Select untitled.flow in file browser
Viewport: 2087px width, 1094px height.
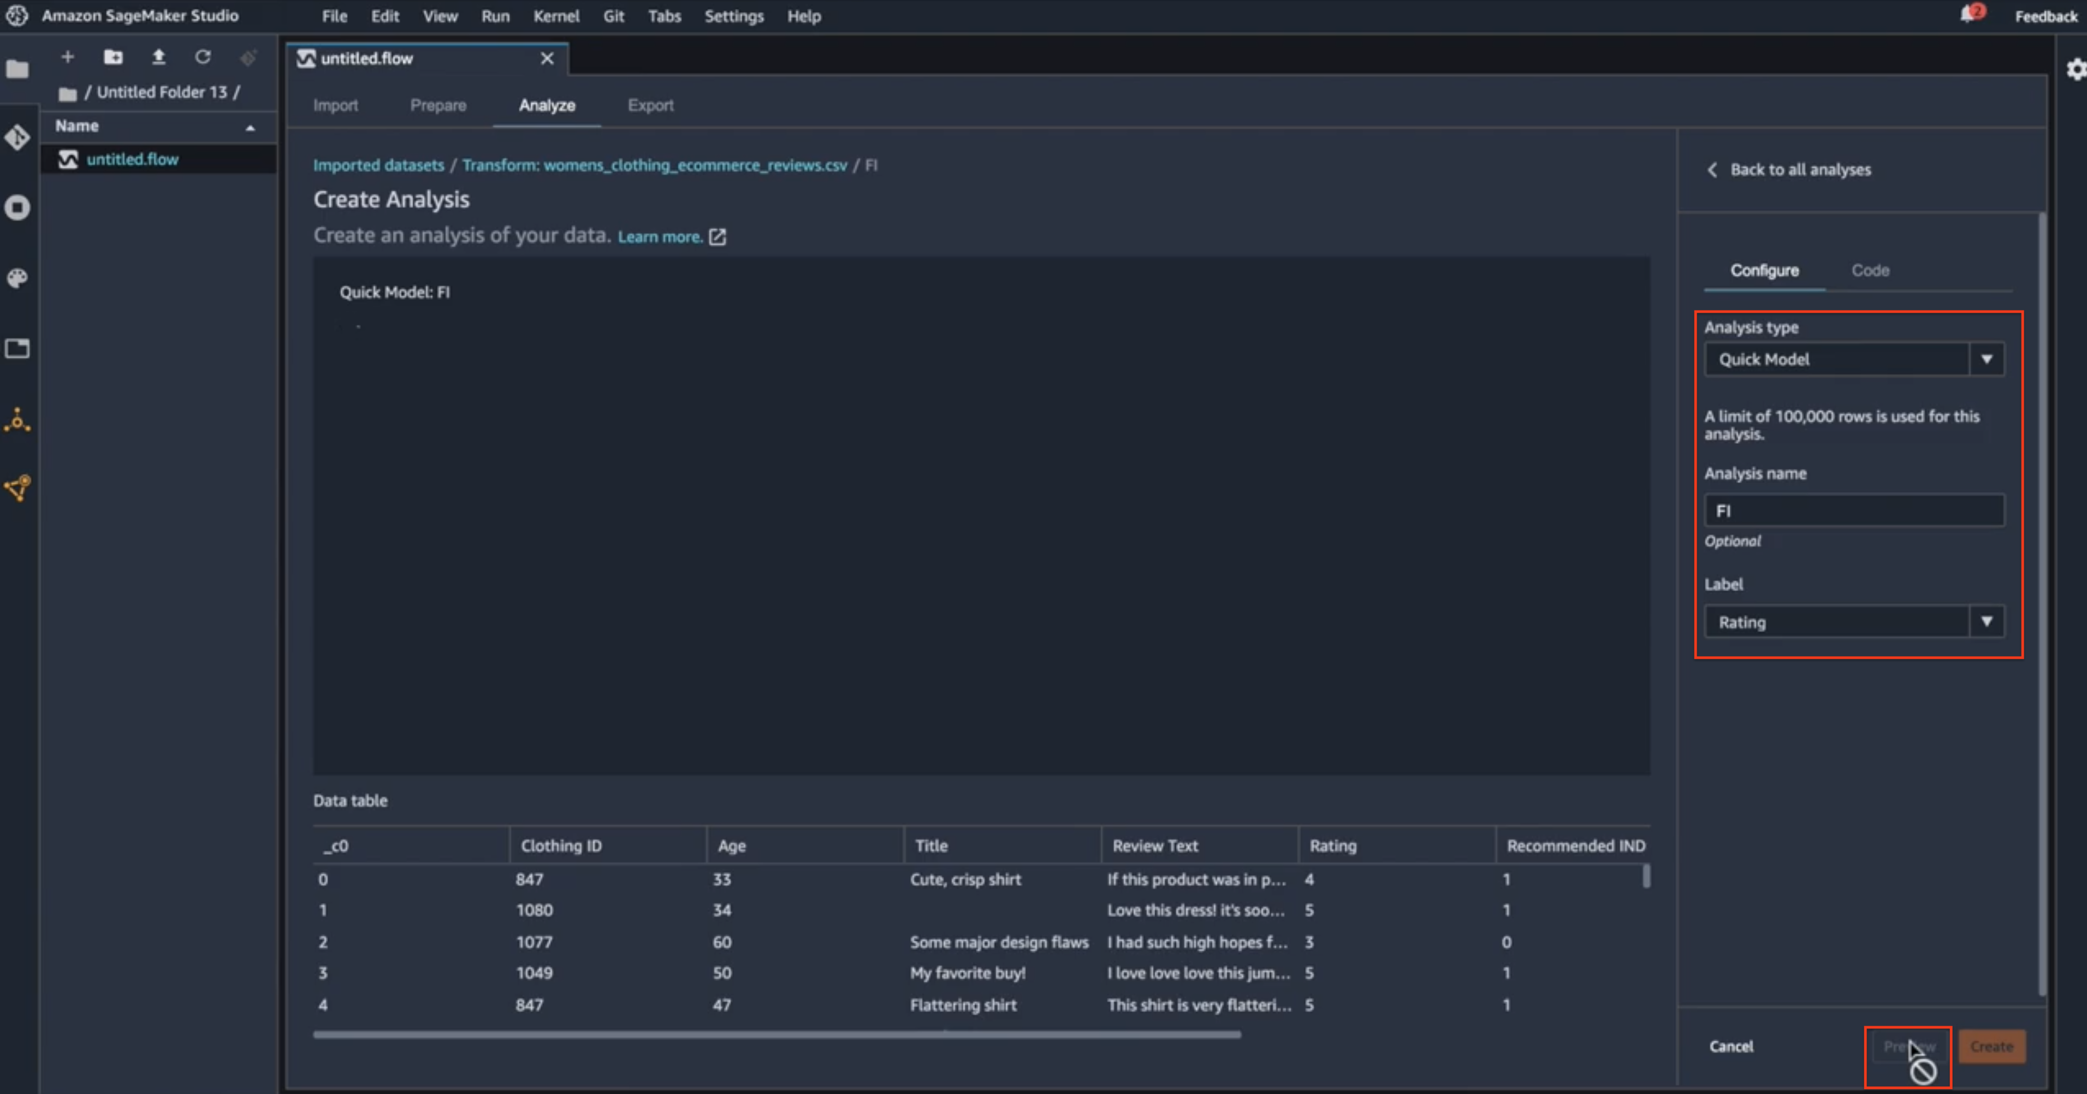point(158,159)
